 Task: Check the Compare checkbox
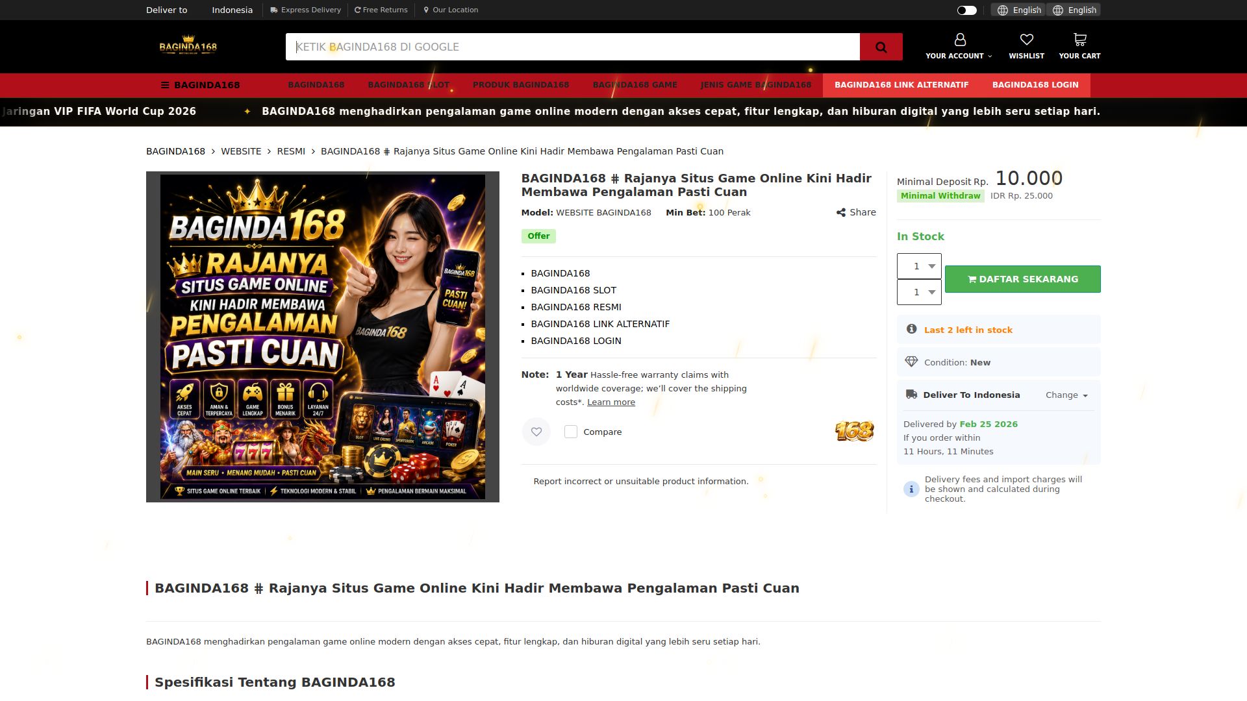(x=571, y=432)
